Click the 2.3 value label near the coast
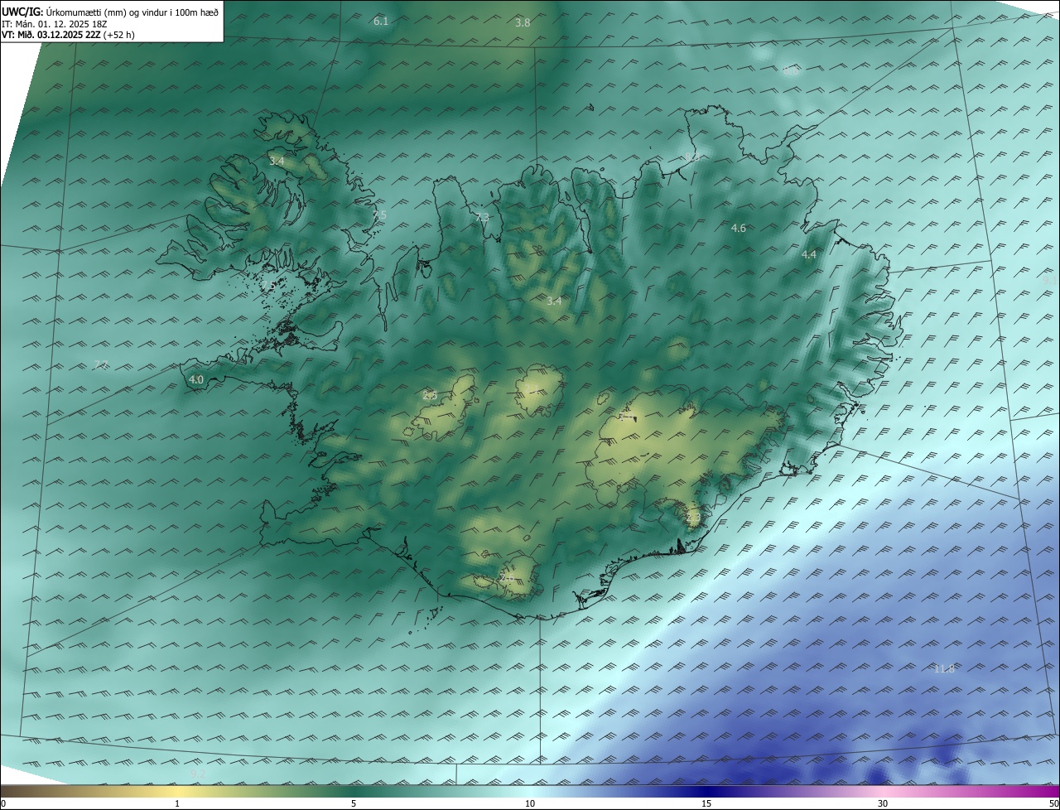Viewport: 1060px width, 810px height. click(x=693, y=518)
